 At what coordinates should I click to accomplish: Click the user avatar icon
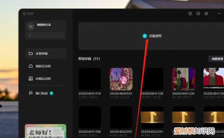(31, 27)
